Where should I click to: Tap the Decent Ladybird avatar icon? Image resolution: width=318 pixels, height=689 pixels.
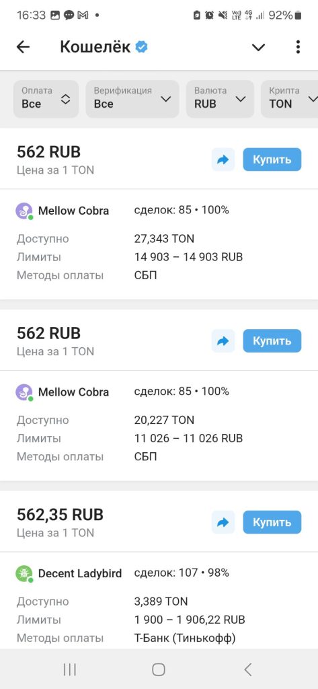(24, 574)
